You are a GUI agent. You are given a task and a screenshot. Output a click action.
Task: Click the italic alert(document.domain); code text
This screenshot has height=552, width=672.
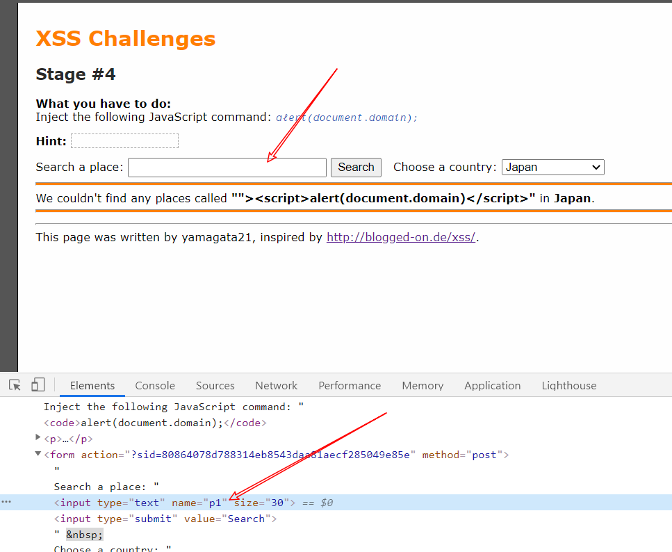pyautogui.click(x=346, y=117)
